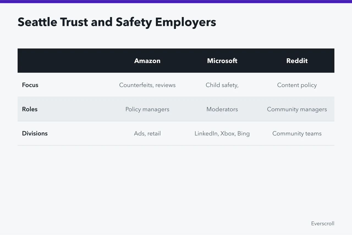This screenshot has height=235, width=352.
Task: Click the "Focus" row label
Action: (30, 85)
